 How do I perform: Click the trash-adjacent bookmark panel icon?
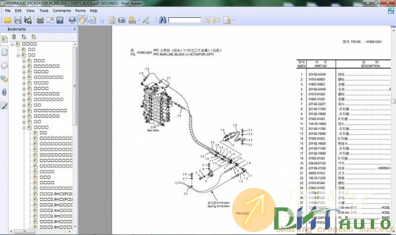pyautogui.click(x=24, y=37)
